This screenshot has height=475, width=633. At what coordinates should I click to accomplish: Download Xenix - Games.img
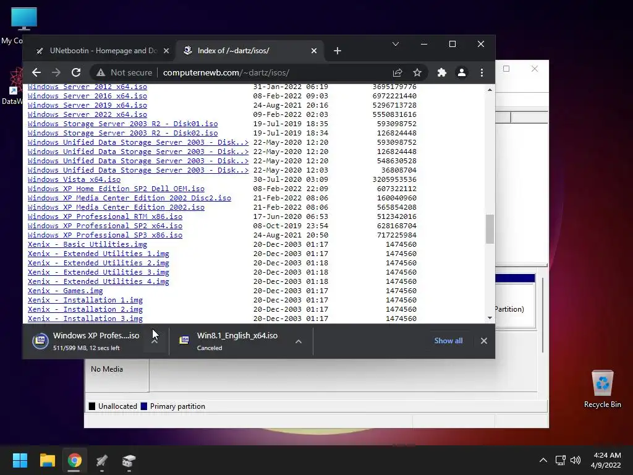66,291
